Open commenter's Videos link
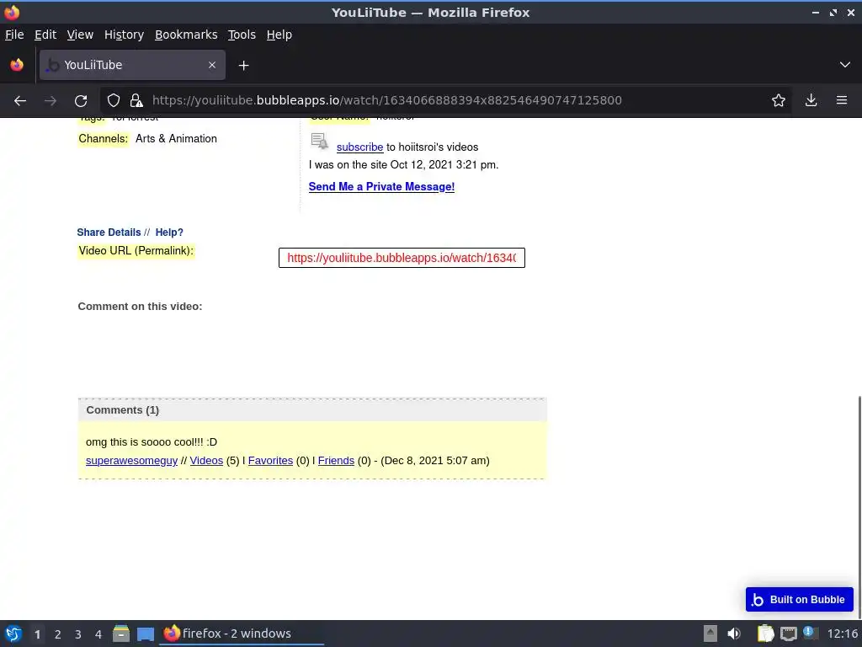Viewport: 862px width, 647px height. tap(206, 461)
